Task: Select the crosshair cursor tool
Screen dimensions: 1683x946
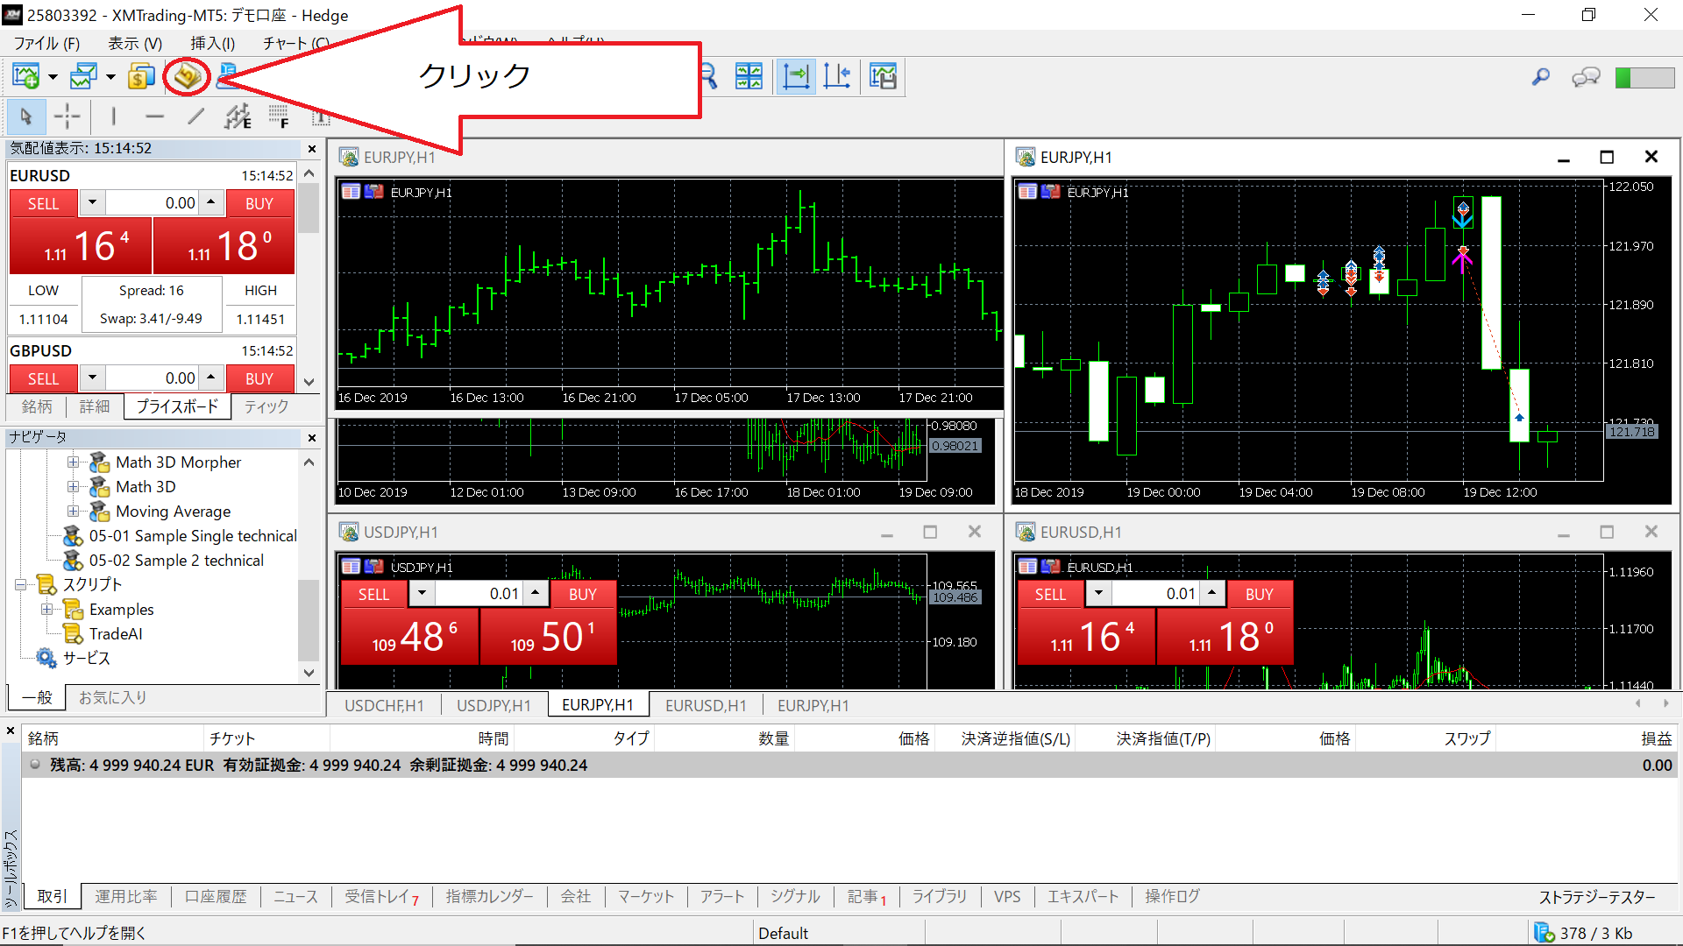Action: point(67,116)
